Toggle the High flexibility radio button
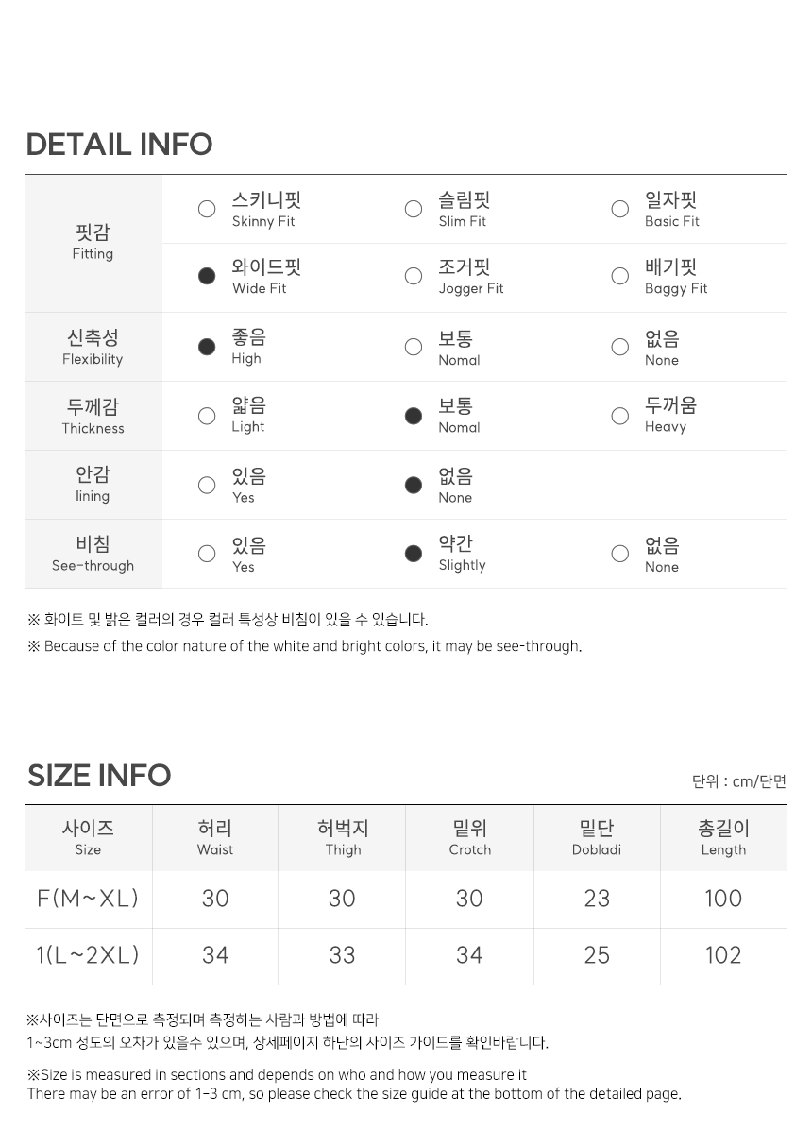This screenshot has width=812, height=1148. point(207,347)
